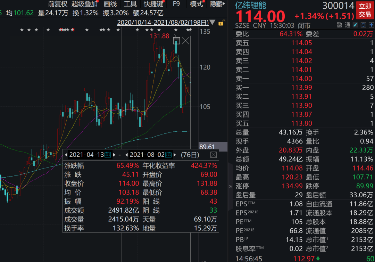Open the F9 deep data item
The width and height of the screenshot is (375, 262).
[176, 4]
